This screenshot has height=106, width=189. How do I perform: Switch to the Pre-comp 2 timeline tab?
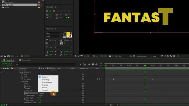(x=26, y=60)
